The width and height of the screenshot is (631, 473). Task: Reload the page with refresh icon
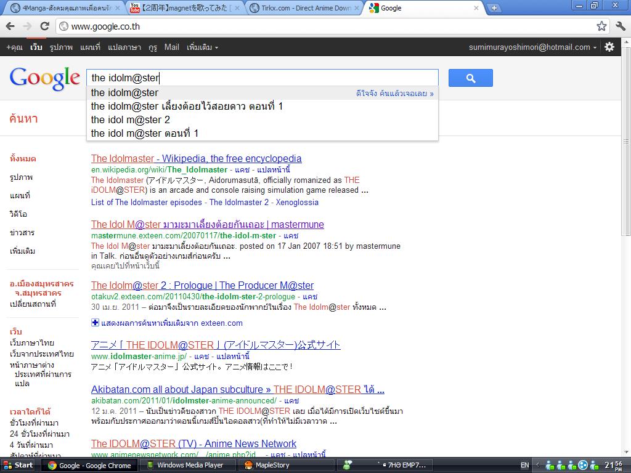tap(44, 26)
